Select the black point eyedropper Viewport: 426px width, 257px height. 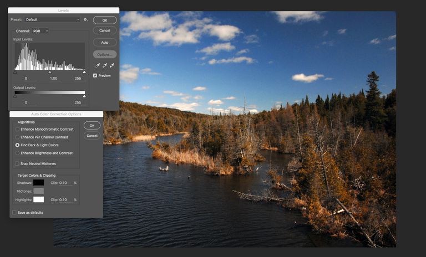97,65
